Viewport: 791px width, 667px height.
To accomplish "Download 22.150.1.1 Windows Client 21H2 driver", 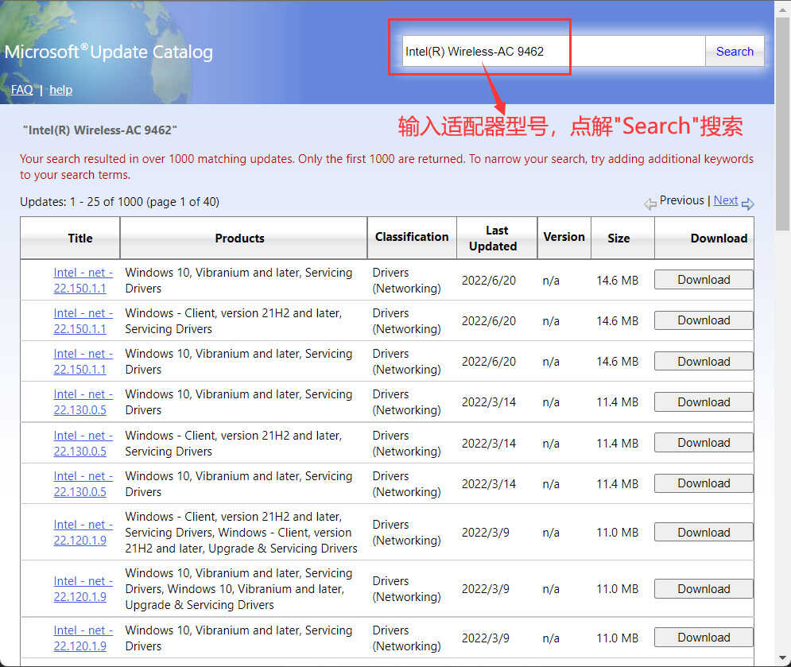I will tap(704, 320).
